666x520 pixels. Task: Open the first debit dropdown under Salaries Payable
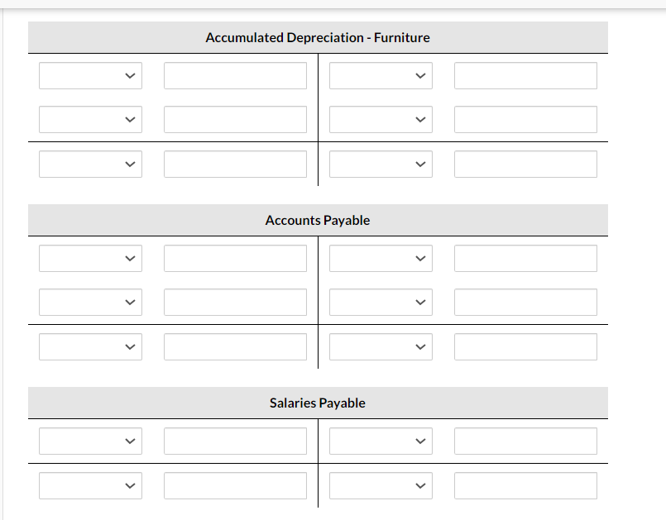point(90,441)
